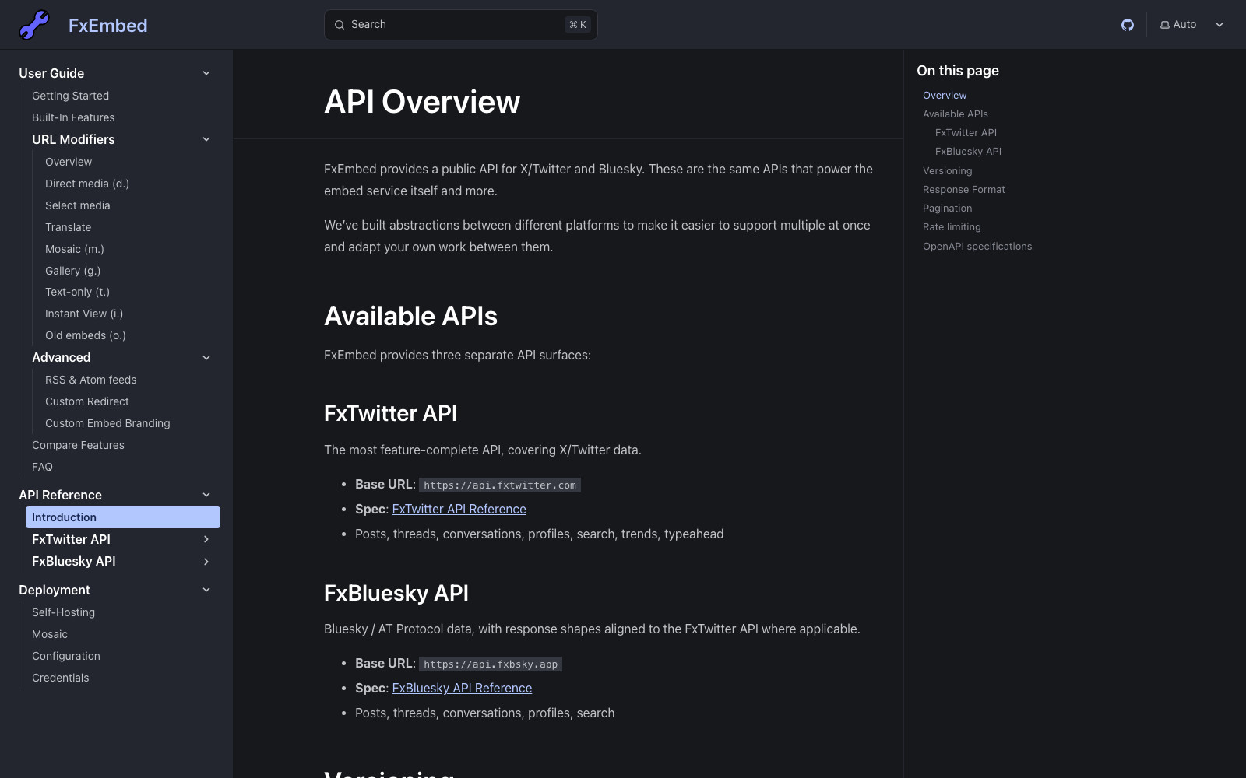This screenshot has width=1246, height=778.
Task: Open Translate page in sidebar
Action: (69, 227)
